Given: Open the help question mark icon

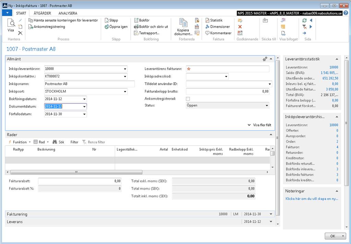Looking at the screenshot, I should (346, 13).
